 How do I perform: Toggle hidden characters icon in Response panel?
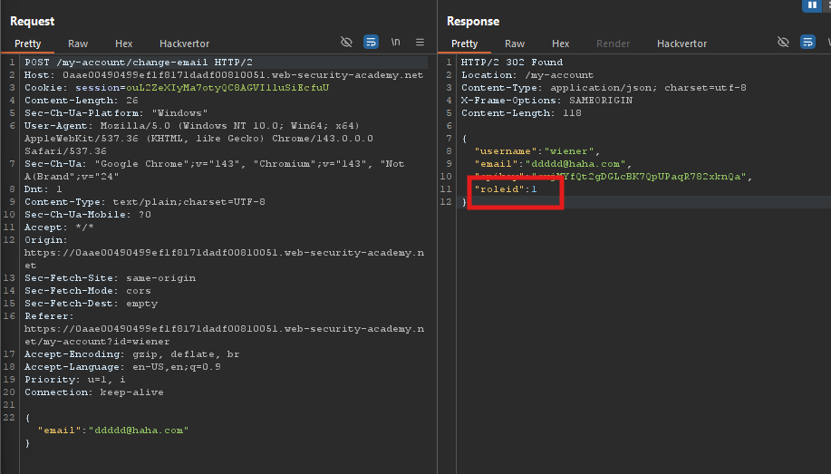(x=783, y=42)
